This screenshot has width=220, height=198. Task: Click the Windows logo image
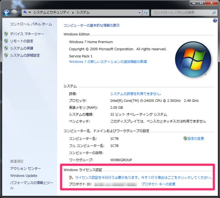coord(193,59)
